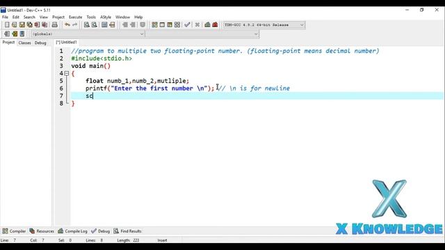Click the printf "Enter the first number" statement
Viewport: 445px width, 250px height.
(150, 88)
